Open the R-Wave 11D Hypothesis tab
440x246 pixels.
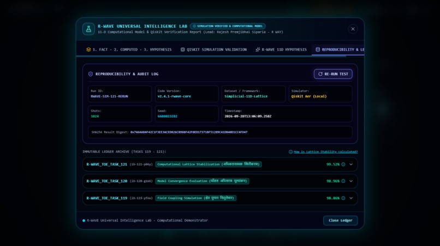click(281, 50)
